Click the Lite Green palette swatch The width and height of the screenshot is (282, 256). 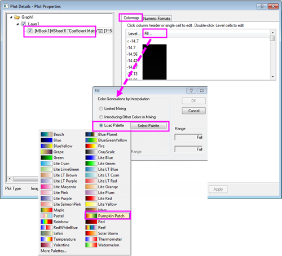click(x=91, y=164)
